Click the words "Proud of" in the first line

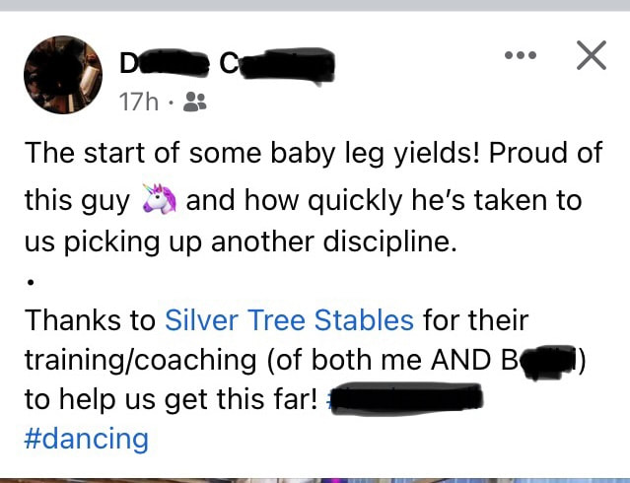click(x=545, y=153)
